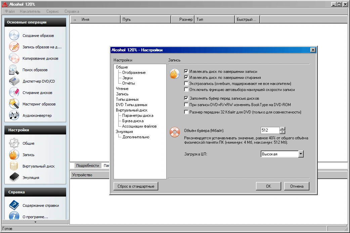Select Ассоциации файлов tree item
Image resolution: width=350 pixels, height=233 pixels.
click(139, 126)
